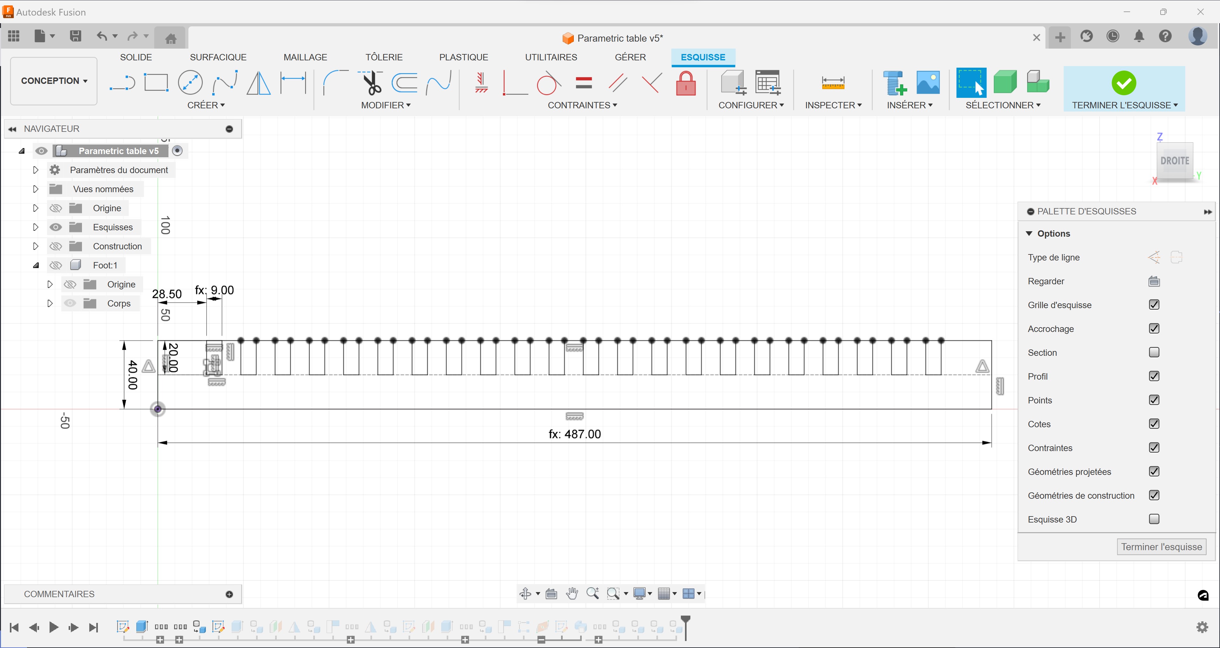Select the Line tool
Viewport: 1220px width, 648px height.
(122, 82)
